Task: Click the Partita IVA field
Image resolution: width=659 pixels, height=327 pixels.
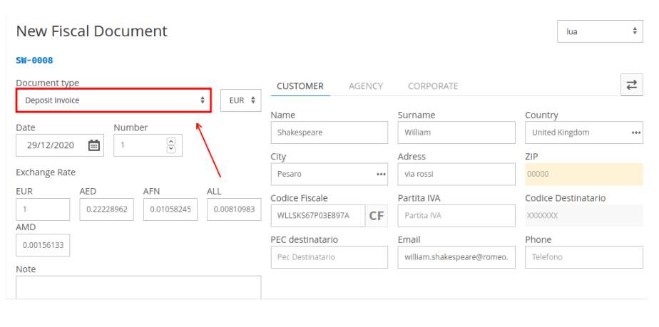Action: pyautogui.click(x=456, y=216)
